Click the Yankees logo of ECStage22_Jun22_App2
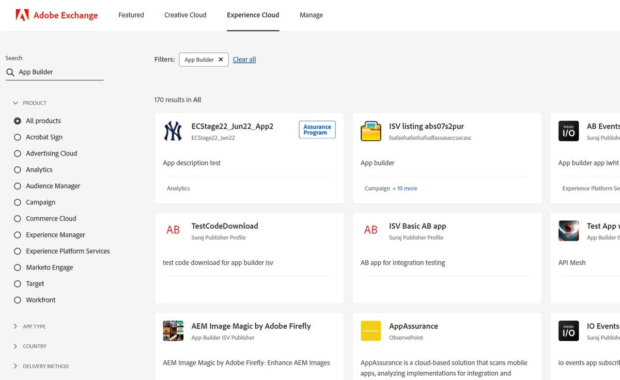Screen dimensions: 620x380 coord(173,131)
